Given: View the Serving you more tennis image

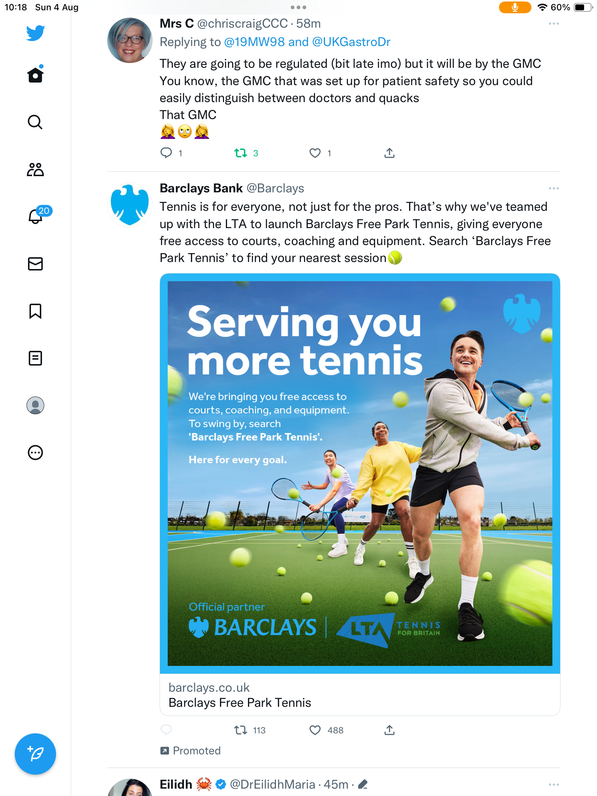Looking at the screenshot, I should [360, 474].
